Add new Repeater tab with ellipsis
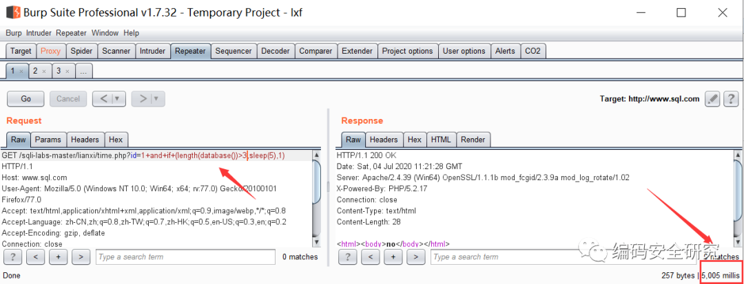Viewport: 744px width, 284px height. (83, 71)
